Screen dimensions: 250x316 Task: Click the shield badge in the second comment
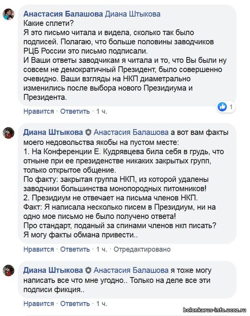pos(88,132)
